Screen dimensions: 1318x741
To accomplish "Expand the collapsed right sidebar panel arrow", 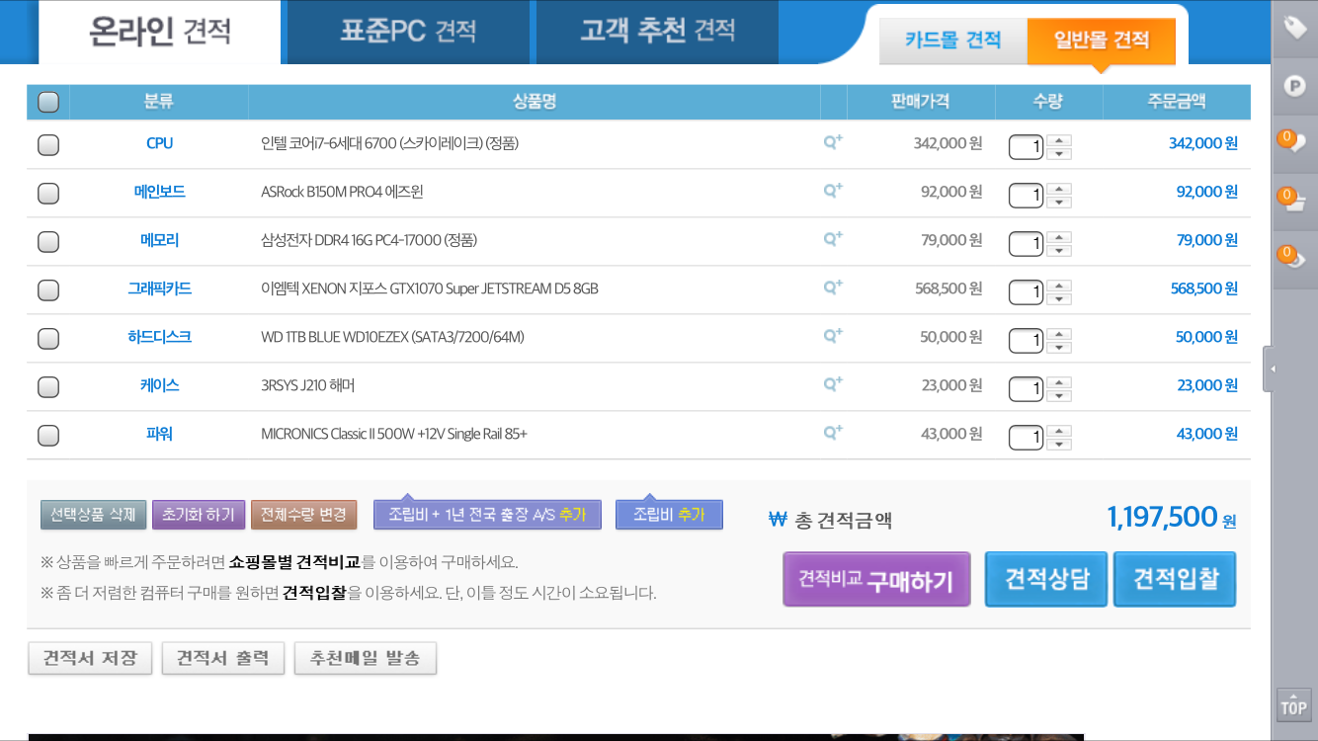I will (x=1271, y=369).
